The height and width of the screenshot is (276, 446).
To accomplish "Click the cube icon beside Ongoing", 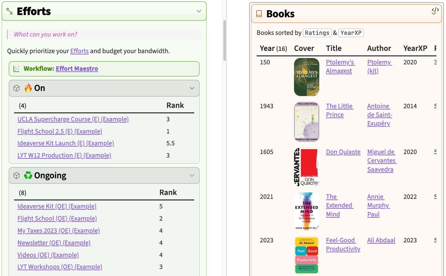I will pos(17,175).
